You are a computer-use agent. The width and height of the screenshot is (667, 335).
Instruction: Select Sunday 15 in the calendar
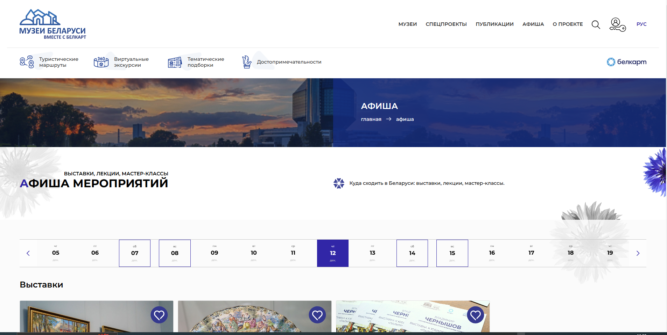452,253
